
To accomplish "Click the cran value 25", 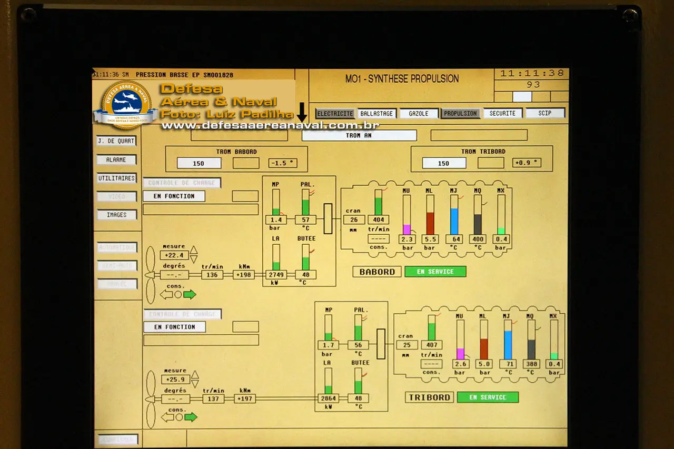I will click(407, 345).
